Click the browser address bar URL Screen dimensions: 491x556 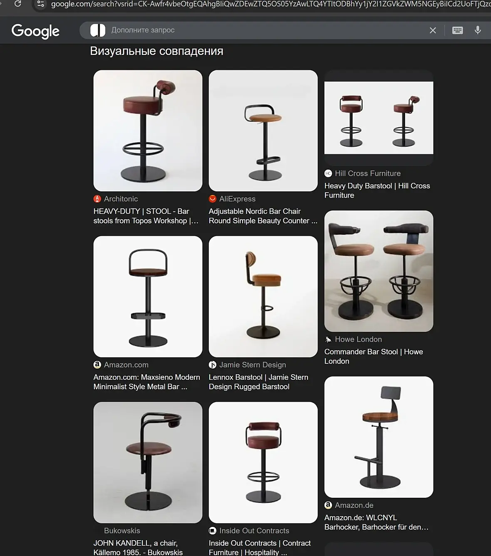(x=270, y=4)
